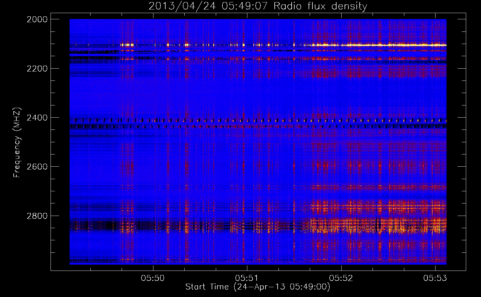Click the '2400' frequency axis label
481x297 pixels.
(37, 118)
